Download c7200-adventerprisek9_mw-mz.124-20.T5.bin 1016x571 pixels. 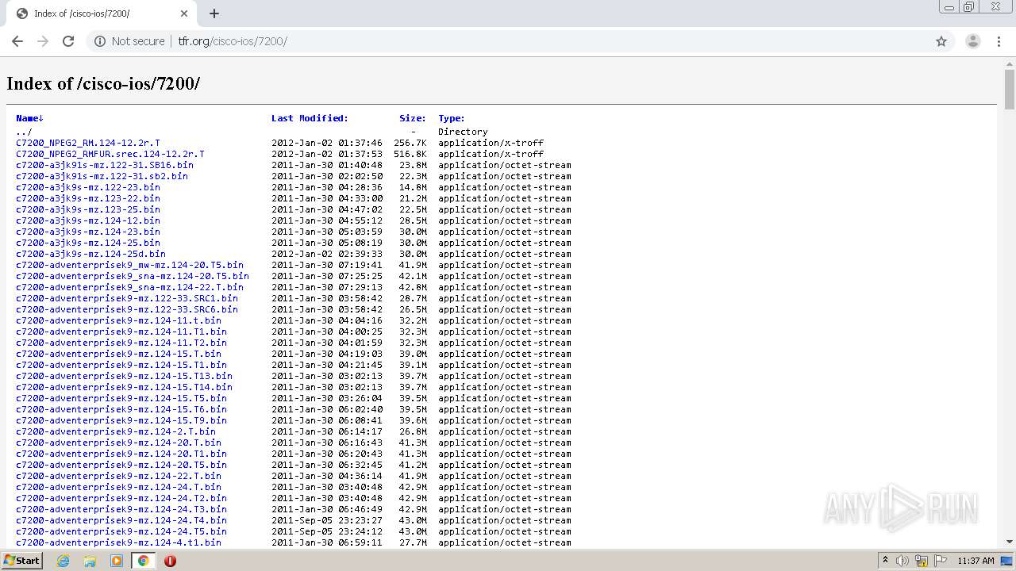129,266
